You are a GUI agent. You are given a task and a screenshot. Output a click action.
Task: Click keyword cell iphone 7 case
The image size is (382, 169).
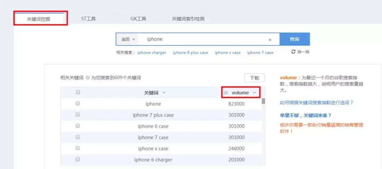tap(153, 137)
